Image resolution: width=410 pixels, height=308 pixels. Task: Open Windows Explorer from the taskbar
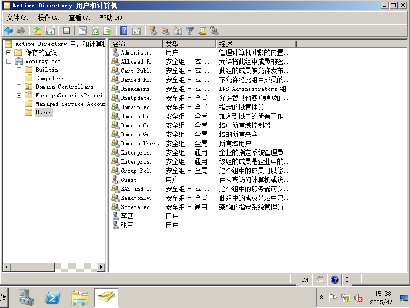tap(80, 298)
